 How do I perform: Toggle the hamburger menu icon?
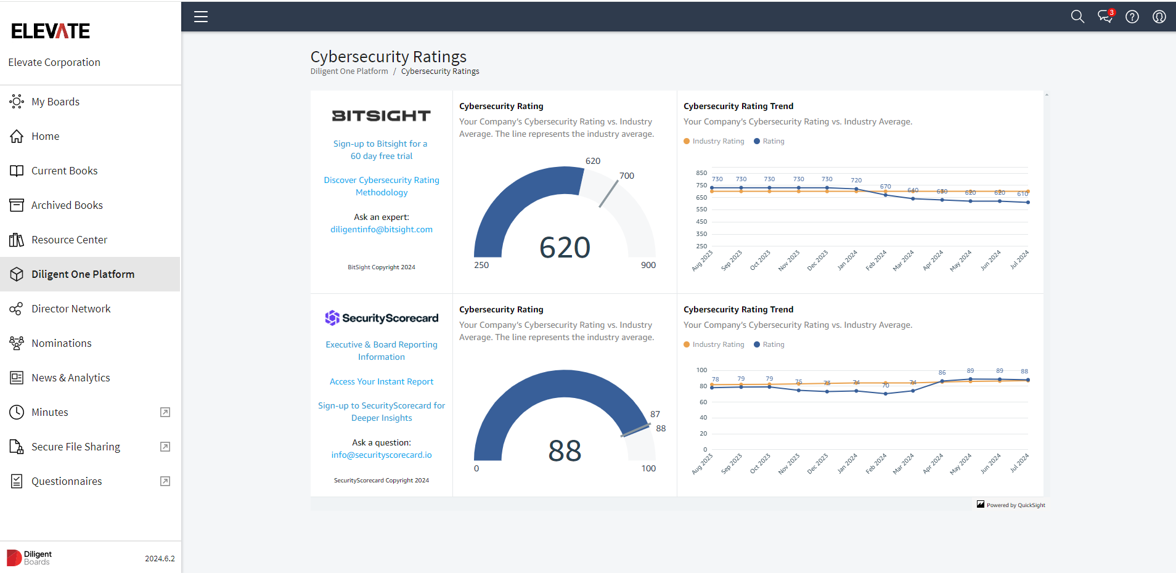pyautogui.click(x=201, y=17)
